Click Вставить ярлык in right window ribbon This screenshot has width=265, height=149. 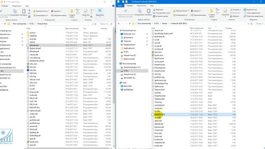(160, 16)
